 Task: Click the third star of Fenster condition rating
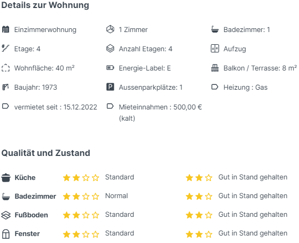(x=209, y=234)
